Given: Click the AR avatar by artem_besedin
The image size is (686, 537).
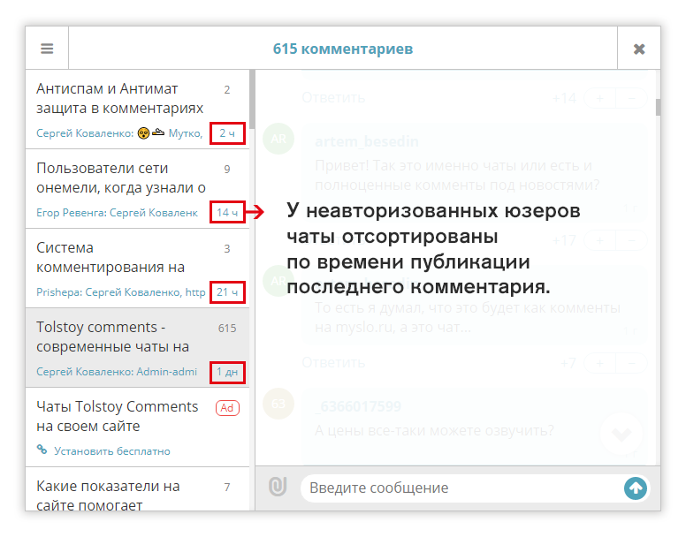Looking at the screenshot, I should (x=278, y=139).
